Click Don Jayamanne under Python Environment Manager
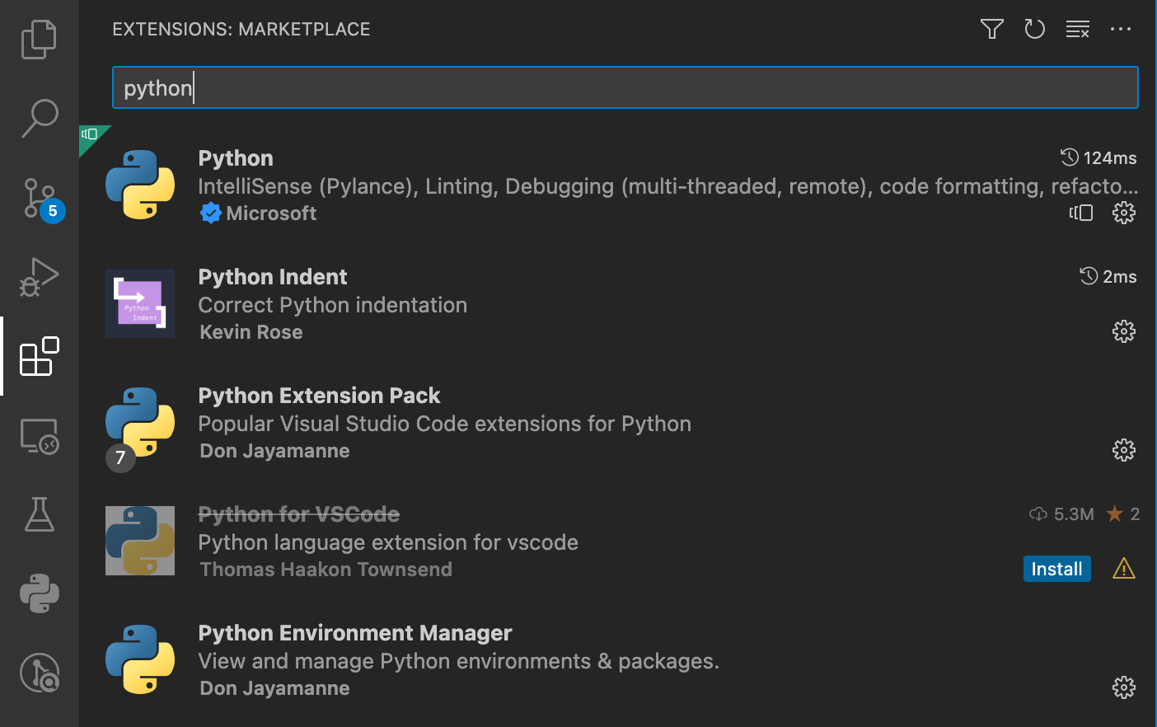The width and height of the screenshot is (1157, 727). tap(275, 688)
